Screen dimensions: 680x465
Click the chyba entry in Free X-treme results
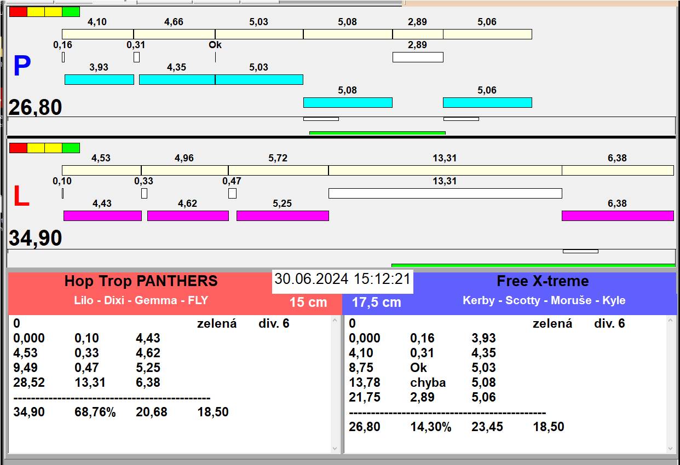[x=428, y=382]
